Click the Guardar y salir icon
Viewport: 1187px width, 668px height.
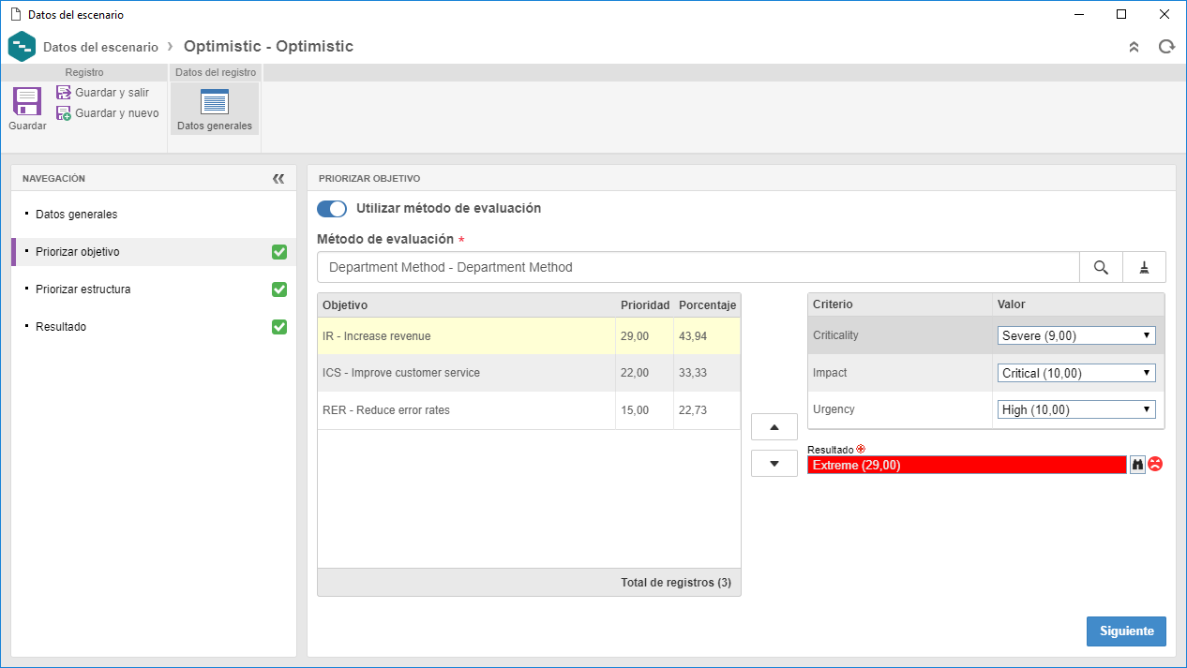(64, 92)
